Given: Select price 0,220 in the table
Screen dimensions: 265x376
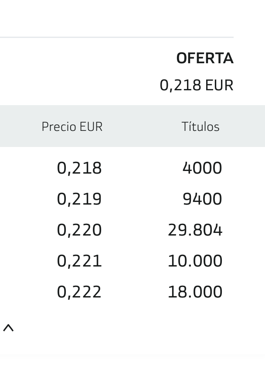Looking at the screenshot, I should click(79, 230).
